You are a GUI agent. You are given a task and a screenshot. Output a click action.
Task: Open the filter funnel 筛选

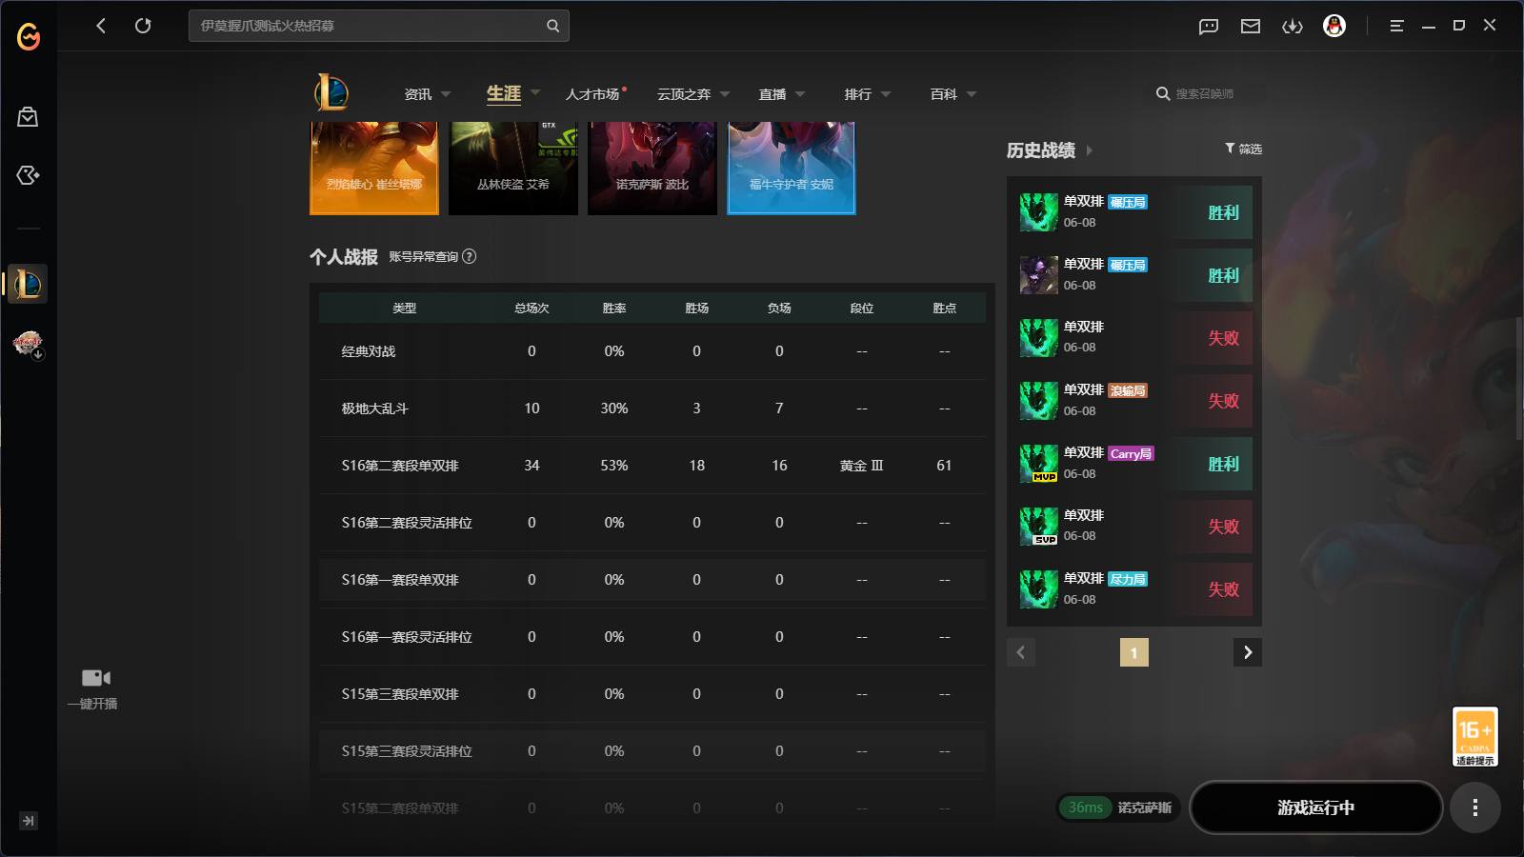(x=1243, y=149)
